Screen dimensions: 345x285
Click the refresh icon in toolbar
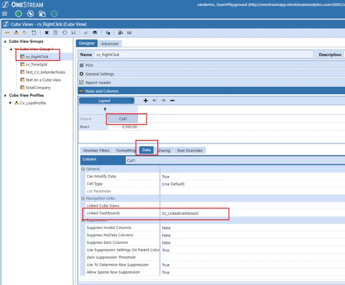click(x=64, y=33)
